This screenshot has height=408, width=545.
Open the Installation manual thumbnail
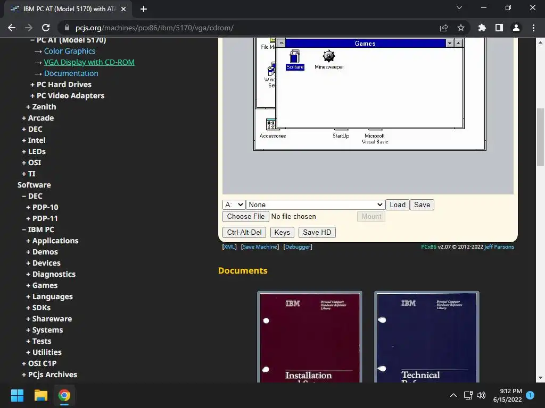click(x=310, y=337)
